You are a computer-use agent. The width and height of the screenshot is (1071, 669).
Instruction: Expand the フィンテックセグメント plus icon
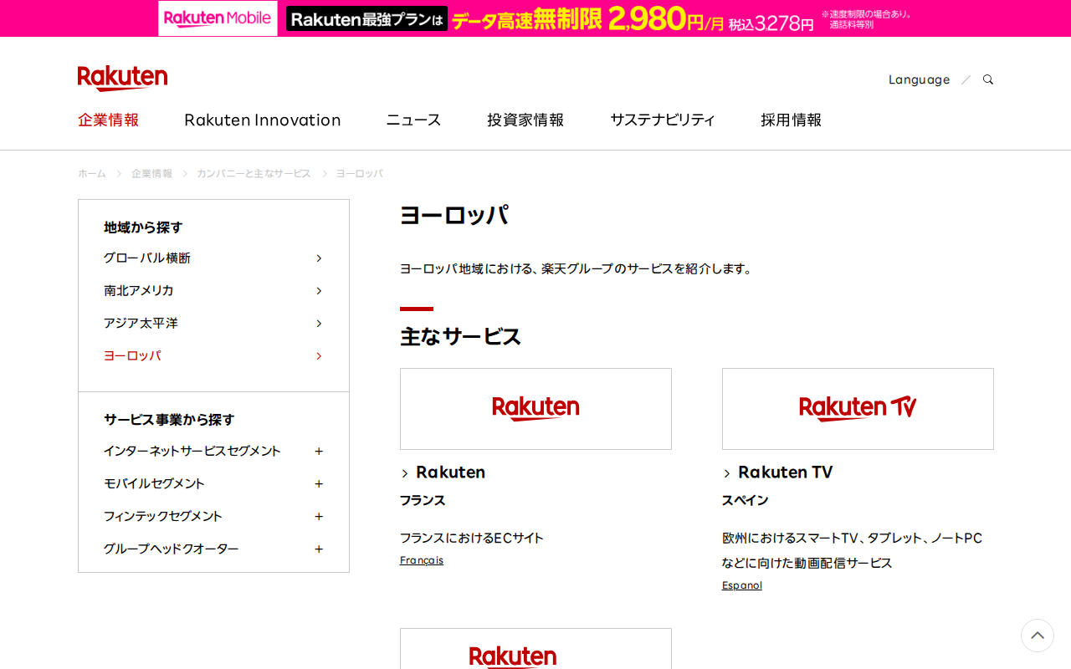[x=319, y=516]
